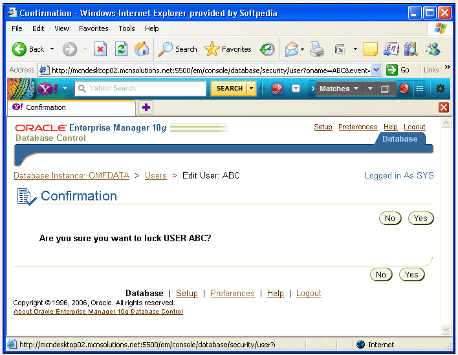Open the View menu
The height and width of the screenshot is (355, 458).
(61, 28)
